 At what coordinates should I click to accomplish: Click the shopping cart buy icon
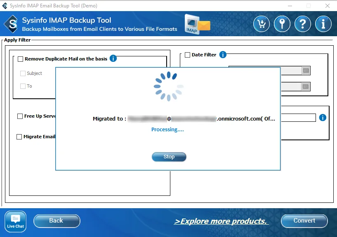tap(262, 24)
